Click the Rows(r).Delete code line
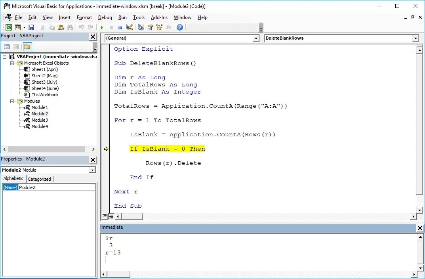 pos(173,163)
